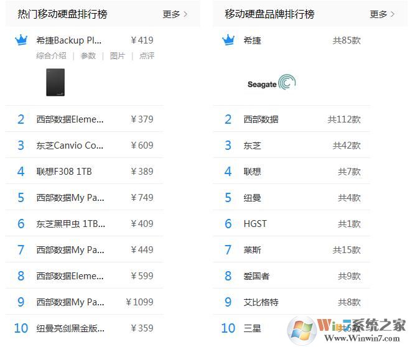
Task: Select the 西部数据 brand entry
Action: click(261, 119)
